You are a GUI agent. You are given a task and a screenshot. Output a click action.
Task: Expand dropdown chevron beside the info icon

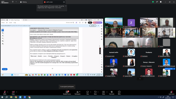(x=16, y=2)
